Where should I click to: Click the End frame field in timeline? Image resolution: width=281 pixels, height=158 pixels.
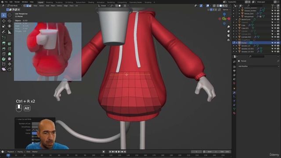pyautogui.click(x=225, y=152)
